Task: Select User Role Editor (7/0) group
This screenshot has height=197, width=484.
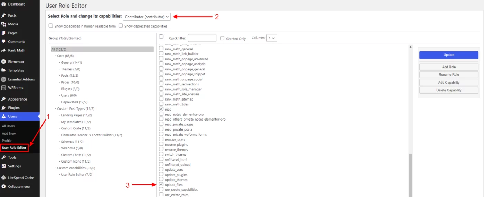Action: [76, 175]
